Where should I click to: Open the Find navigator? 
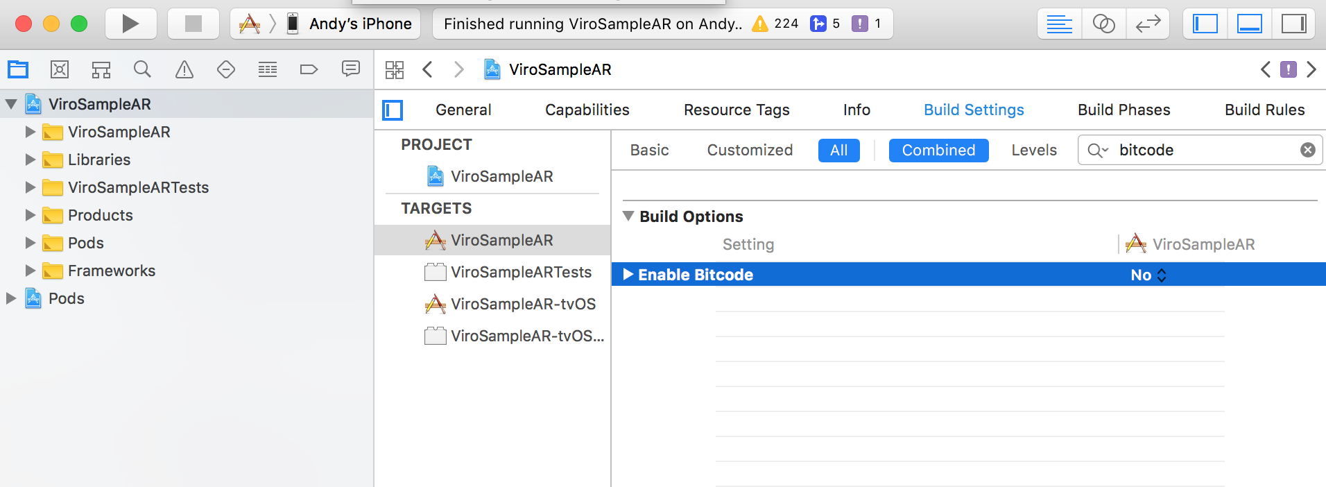click(x=142, y=69)
